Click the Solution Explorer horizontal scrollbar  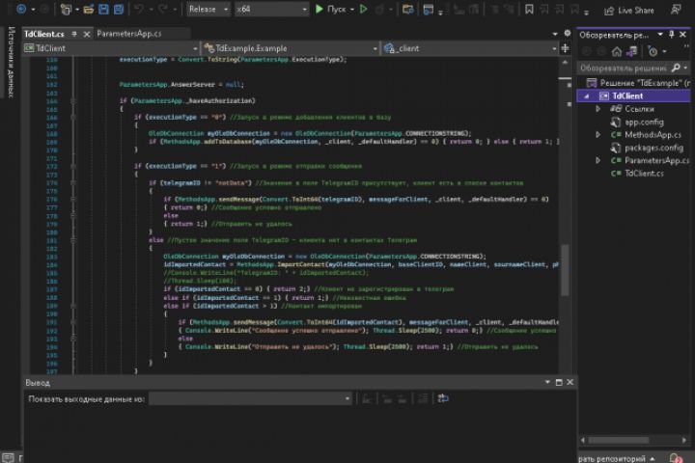pyautogui.click(x=619, y=440)
